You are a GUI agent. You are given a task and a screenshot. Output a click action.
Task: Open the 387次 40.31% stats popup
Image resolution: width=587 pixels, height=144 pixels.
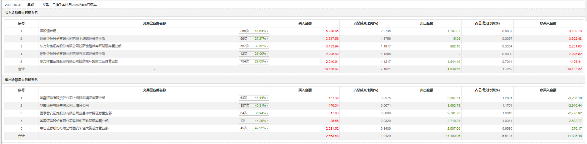click(x=254, y=106)
